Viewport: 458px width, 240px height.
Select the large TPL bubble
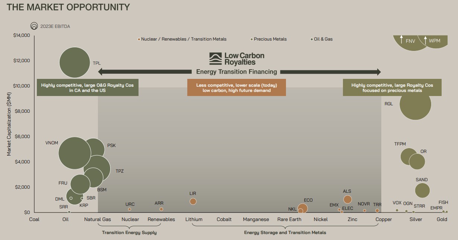75,63
